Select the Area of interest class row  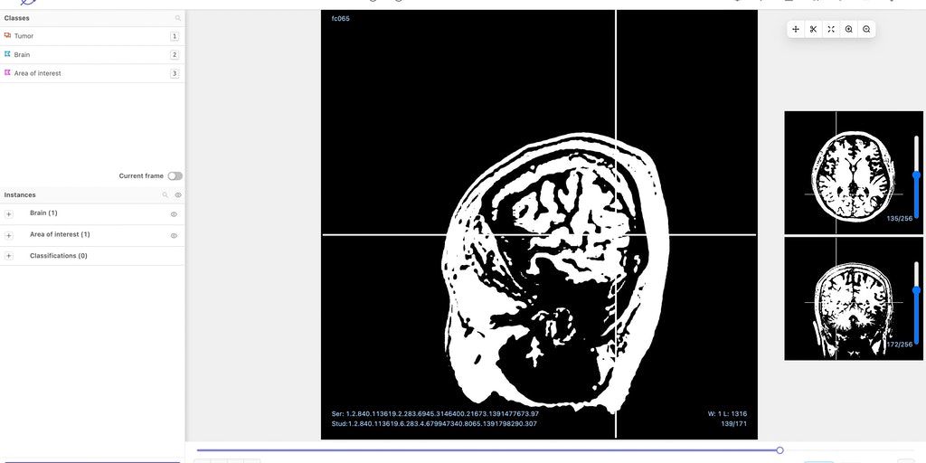[x=92, y=73]
